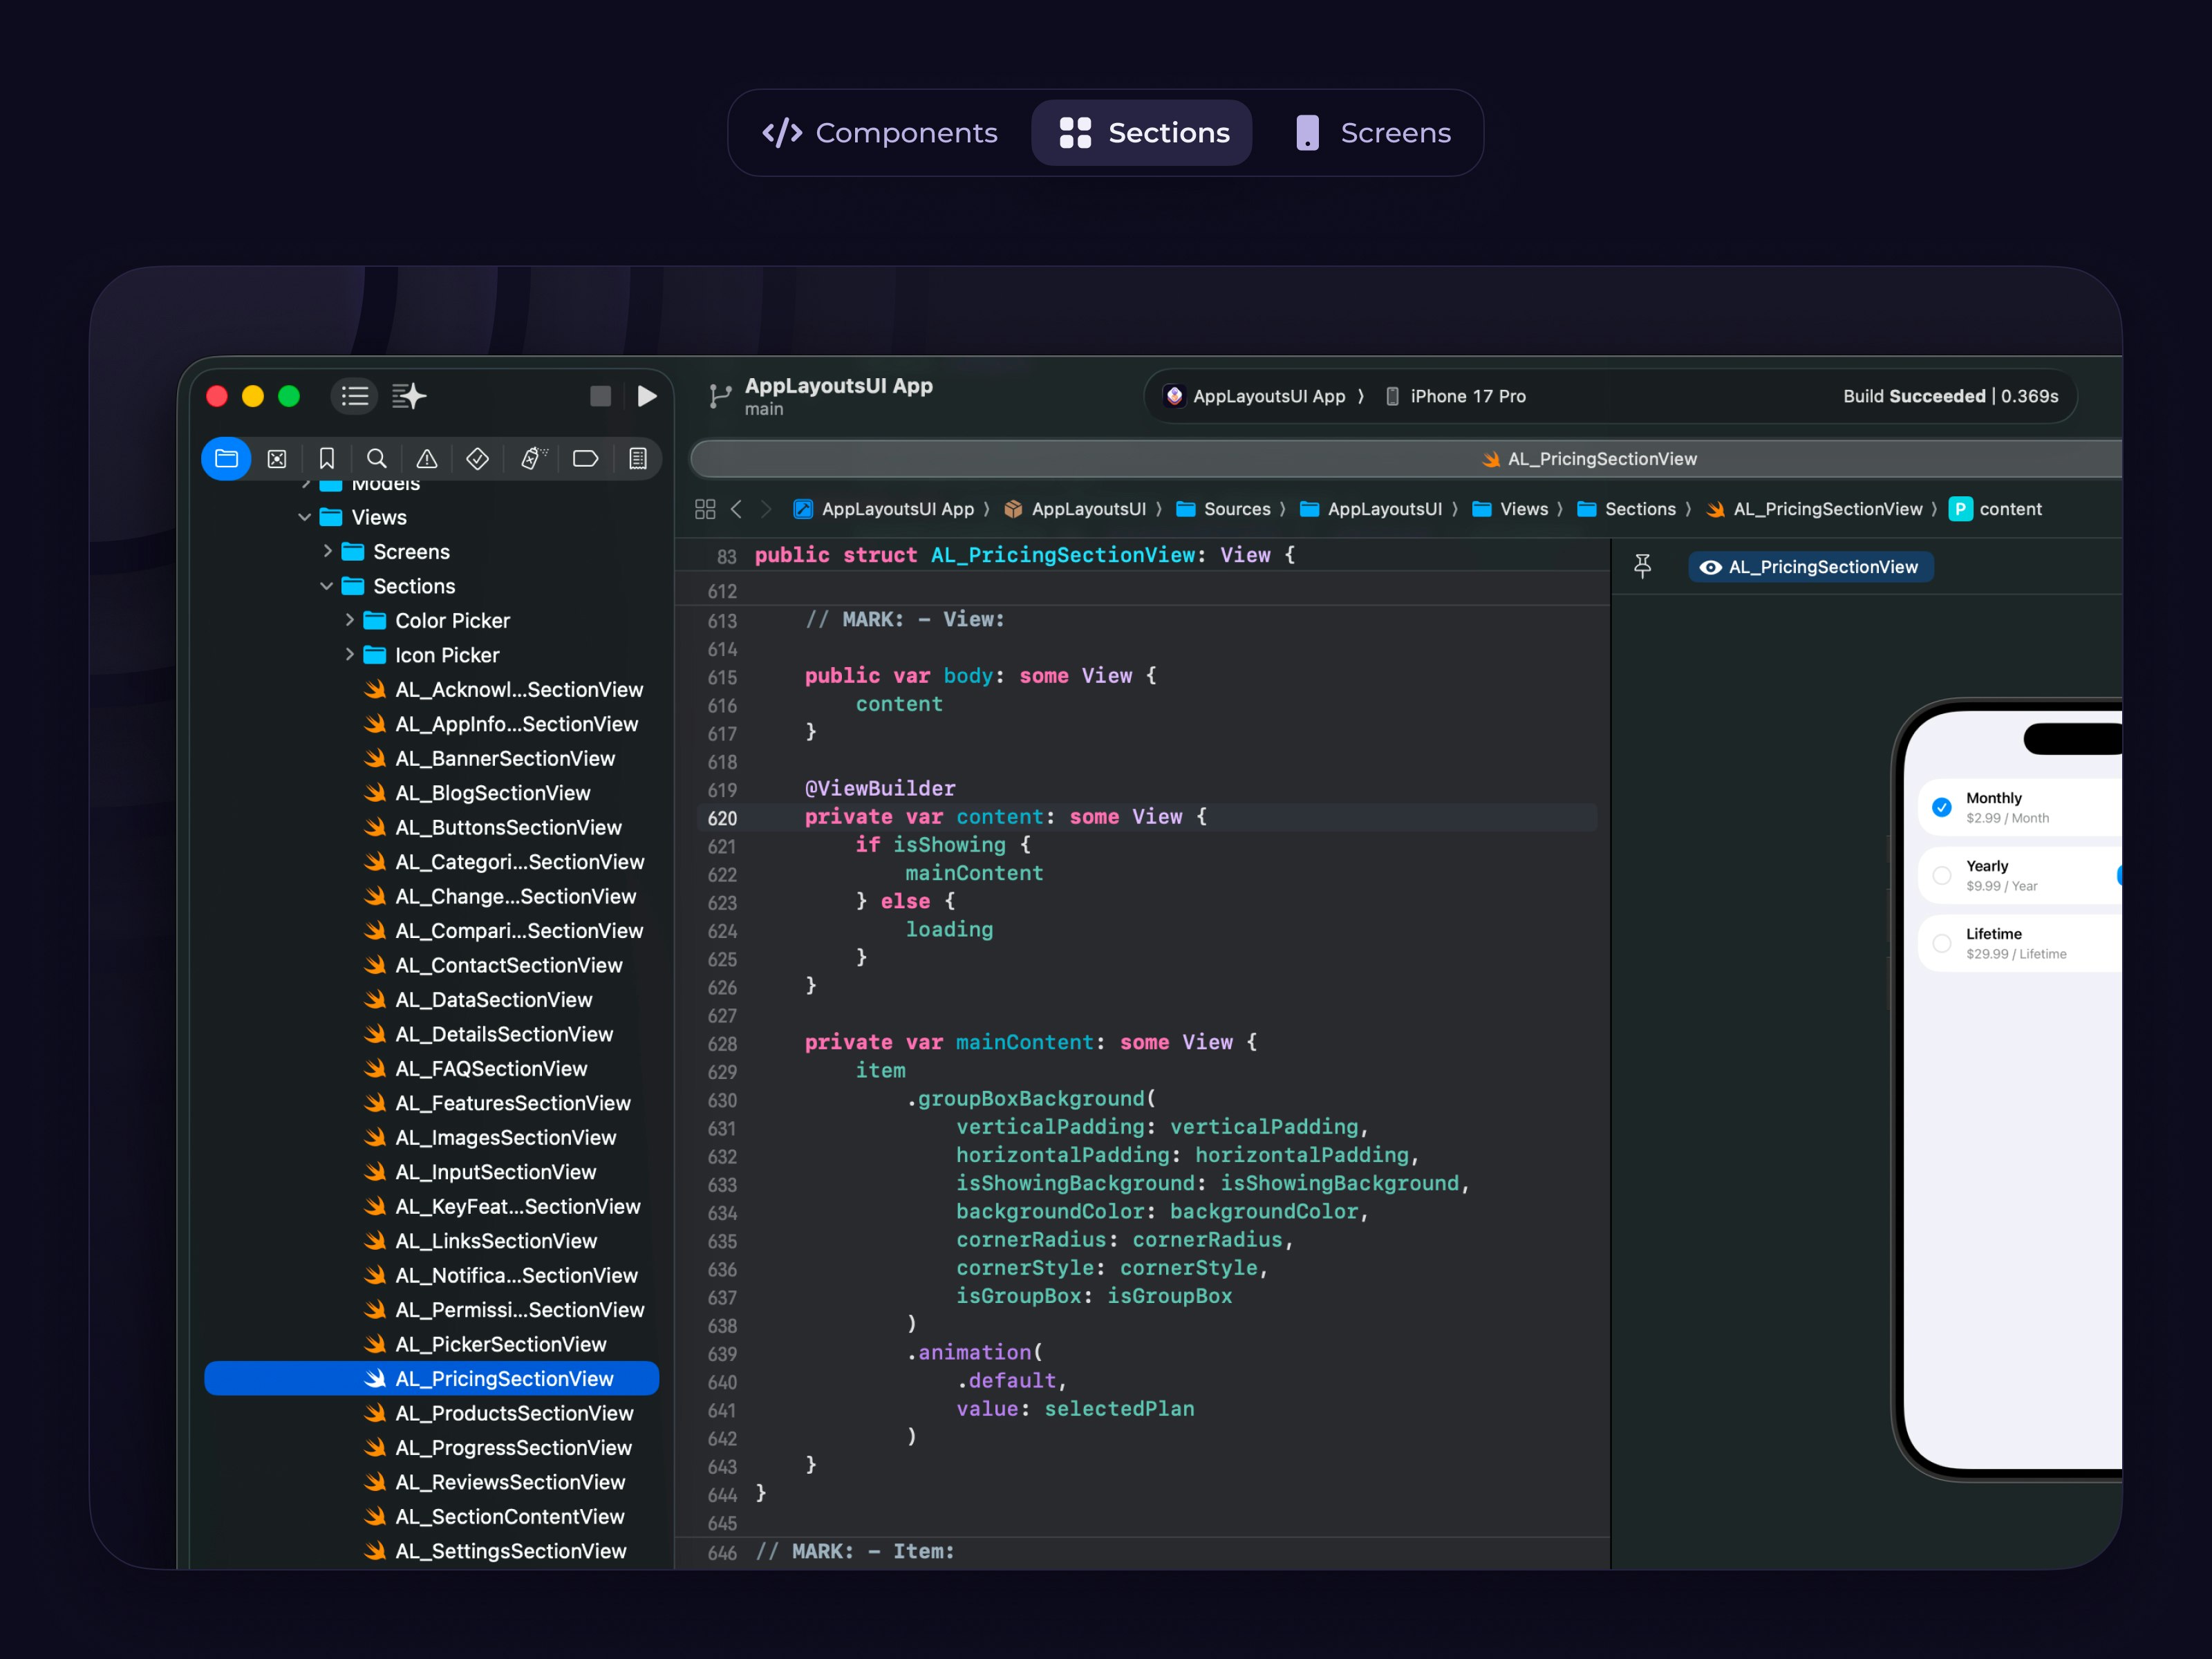Open the Report navigator icon
The height and width of the screenshot is (1659, 2212).
pos(638,458)
